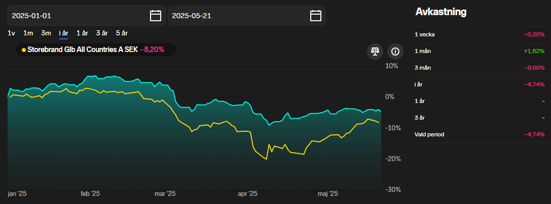The image size is (551, 204).
Task: Click the start date field 2025-01-01
Action: [x=76, y=16]
